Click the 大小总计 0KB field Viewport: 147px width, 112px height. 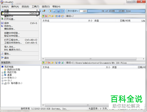[x=83, y=11]
